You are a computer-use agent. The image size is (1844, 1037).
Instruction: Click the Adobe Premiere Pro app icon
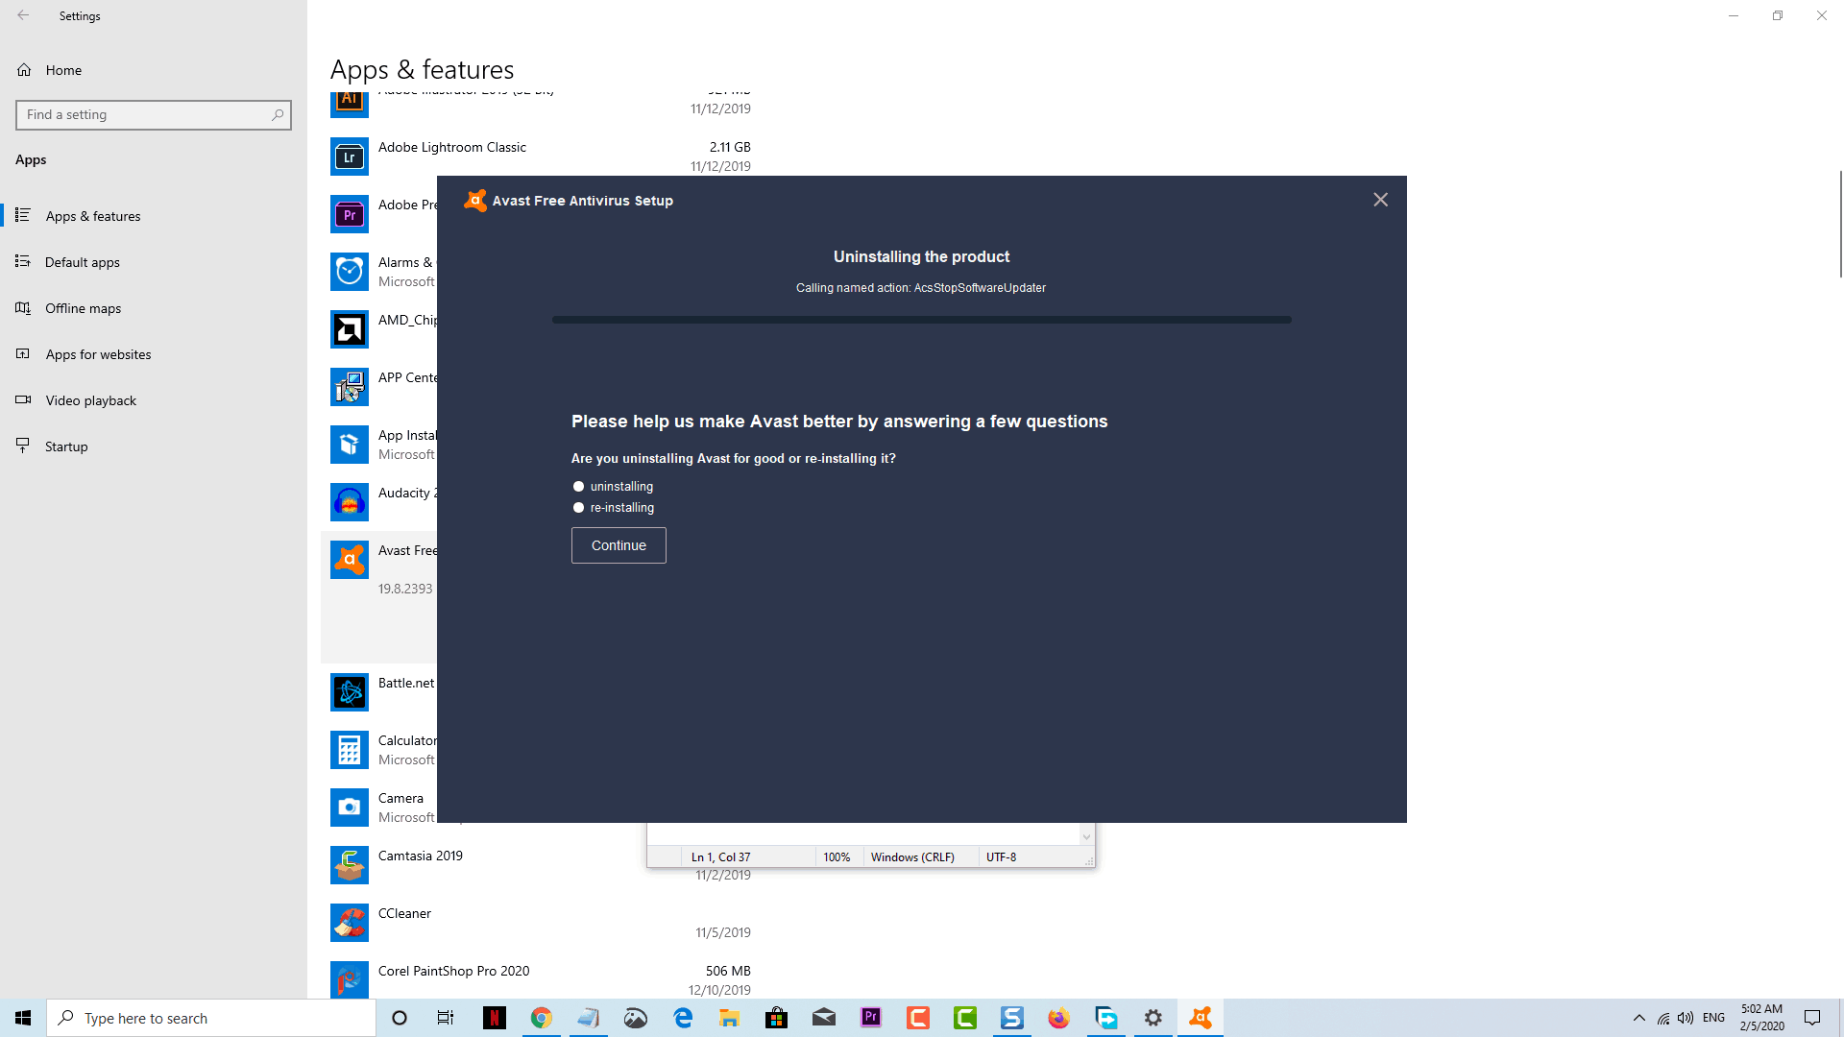[x=350, y=214]
